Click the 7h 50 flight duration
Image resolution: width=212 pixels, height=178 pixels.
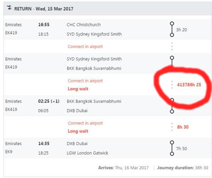point(181,149)
